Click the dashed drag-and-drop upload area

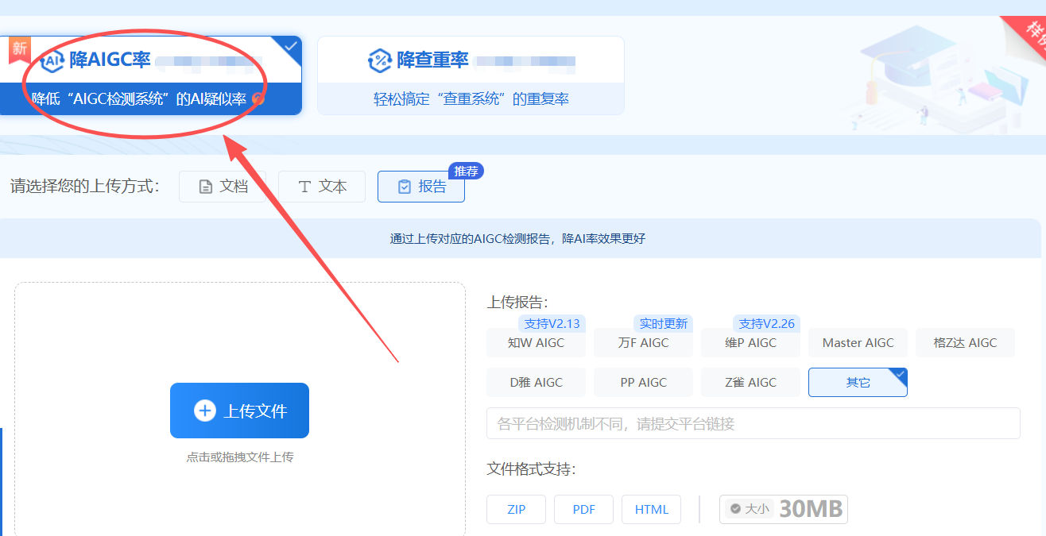pyautogui.click(x=239, y=492)
